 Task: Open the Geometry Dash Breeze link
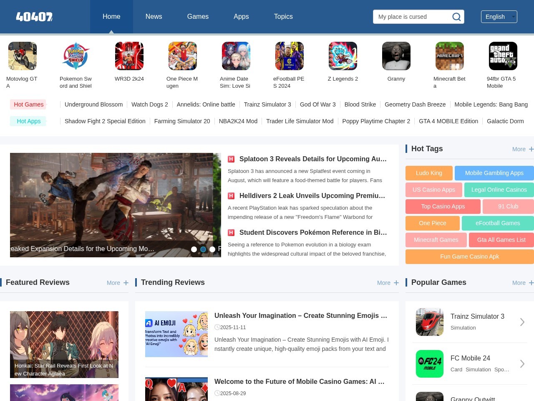tap(415, 104)
